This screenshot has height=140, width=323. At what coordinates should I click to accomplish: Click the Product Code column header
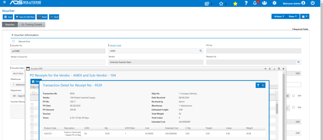[x=50, y=128]
